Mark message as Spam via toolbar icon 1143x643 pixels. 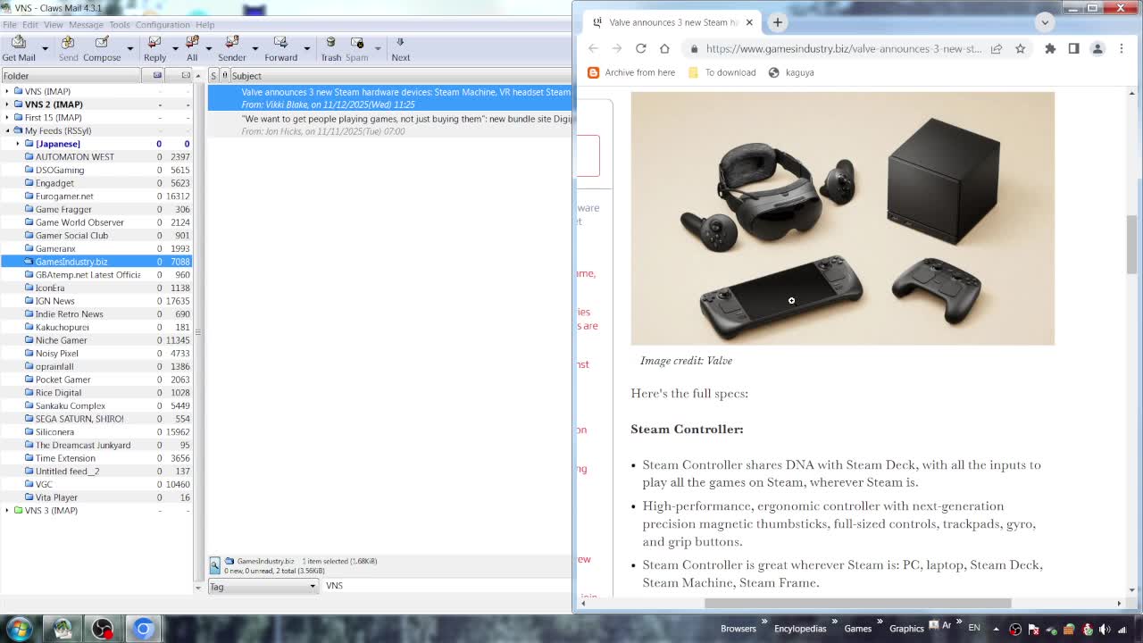[355, 43]
